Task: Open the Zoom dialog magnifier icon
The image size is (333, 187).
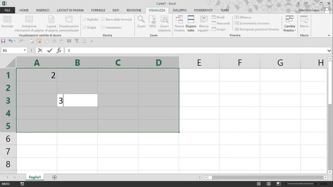Action: tap(141, 19)
